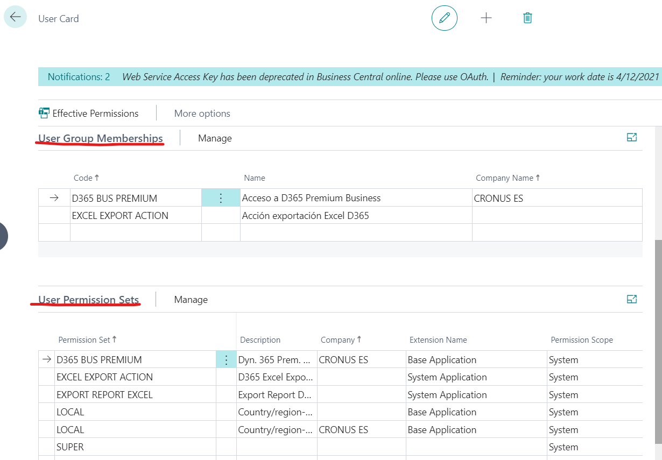Screen dimensions: 662x460
Task: Click CRONUS ES in Company Name column
Action: pyautogui.click(x=557, y=198)
